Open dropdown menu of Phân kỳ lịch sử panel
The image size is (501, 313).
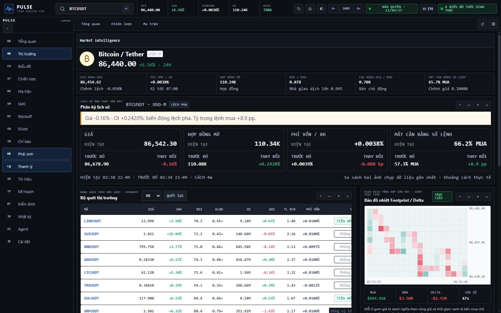460,105
